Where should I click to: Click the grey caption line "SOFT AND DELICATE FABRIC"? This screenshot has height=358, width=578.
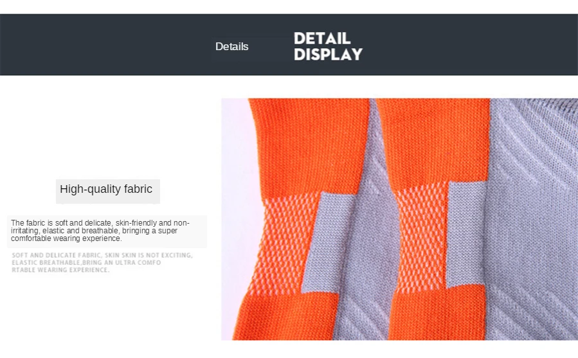[102, 255]
